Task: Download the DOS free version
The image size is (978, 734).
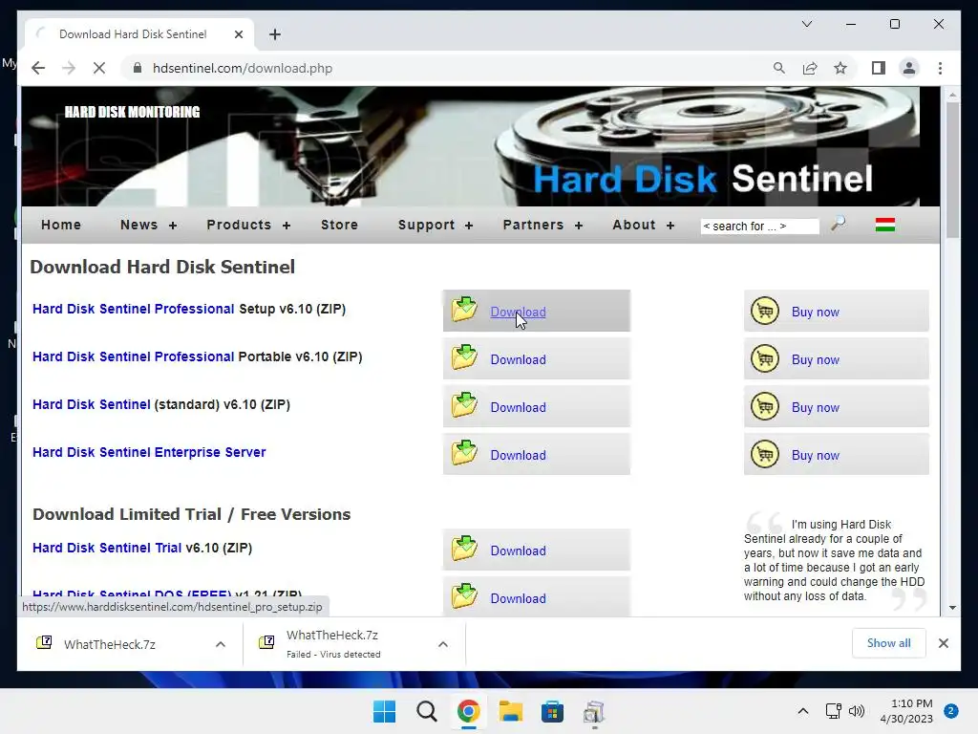Action: point(518,598)
